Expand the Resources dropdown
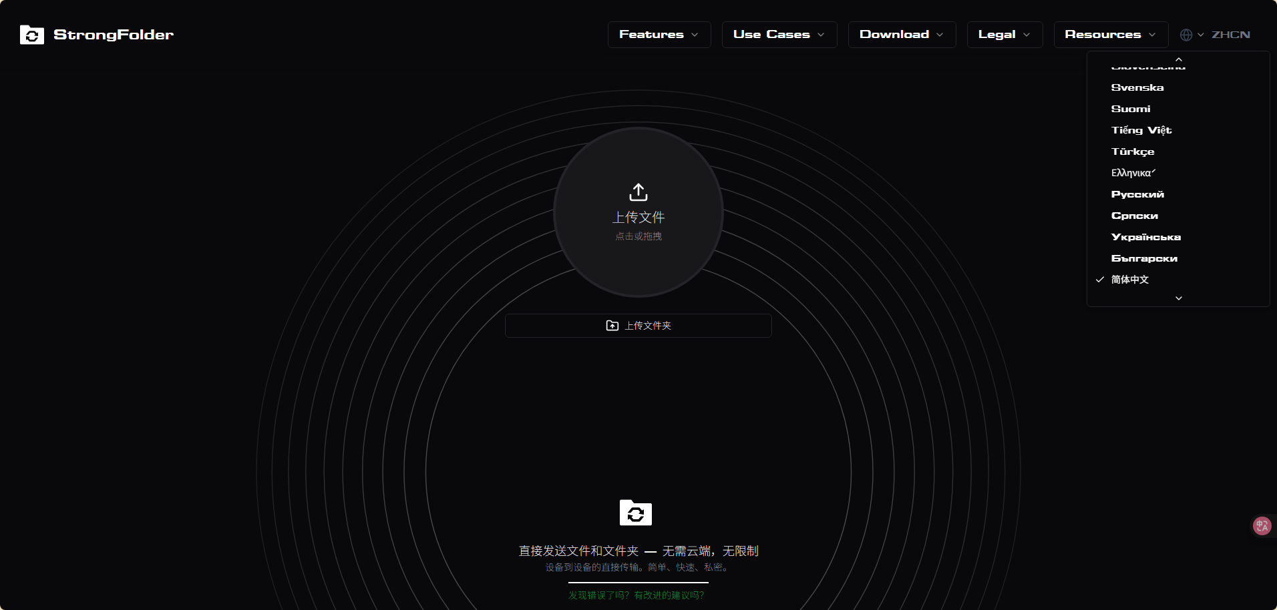 tap(1109, 34)
